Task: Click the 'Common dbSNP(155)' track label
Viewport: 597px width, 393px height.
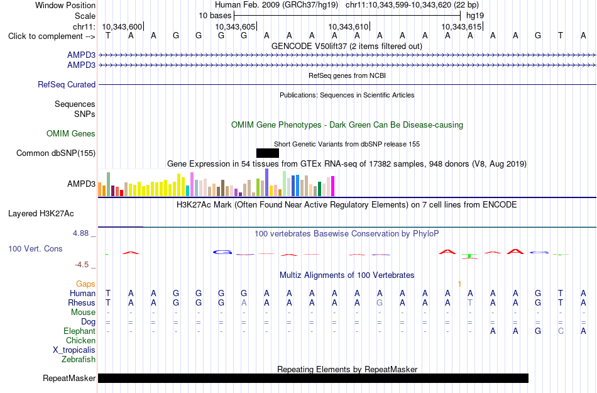Action: tap(56, 153)
